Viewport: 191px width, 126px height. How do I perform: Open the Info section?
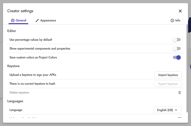click(175, 20)
